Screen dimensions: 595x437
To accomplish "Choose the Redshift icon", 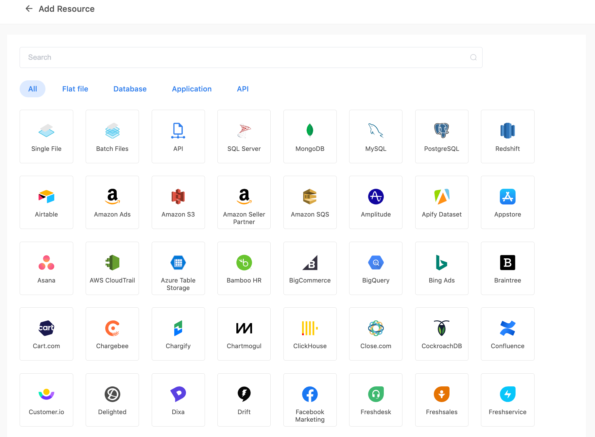I will tap(508, 131).
